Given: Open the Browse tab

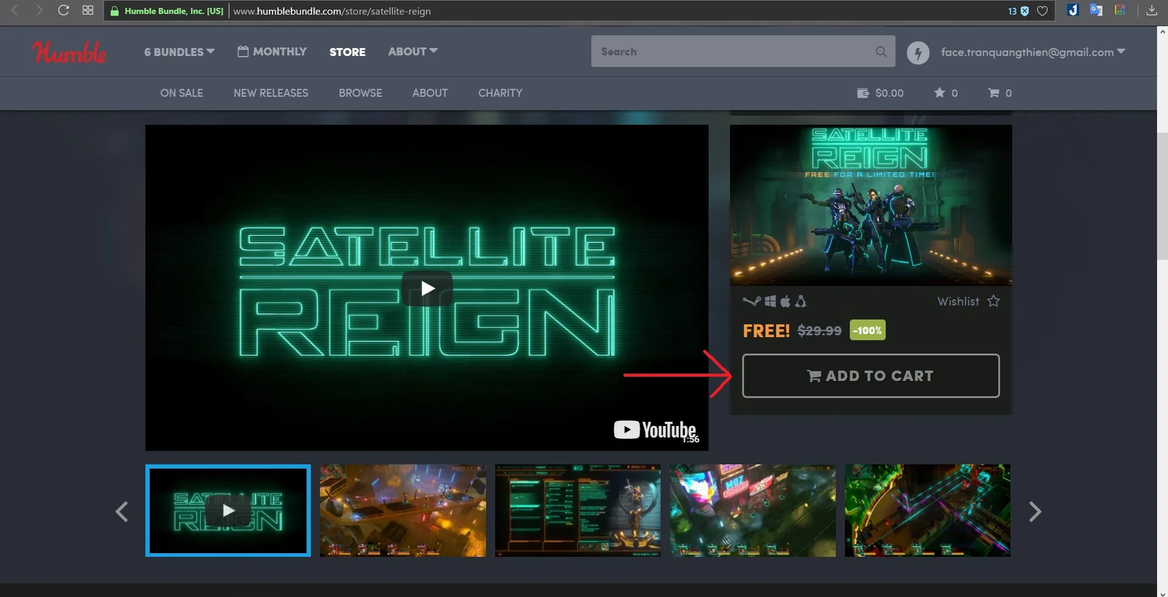Looking at the screenshot, I should pos(360,93).
